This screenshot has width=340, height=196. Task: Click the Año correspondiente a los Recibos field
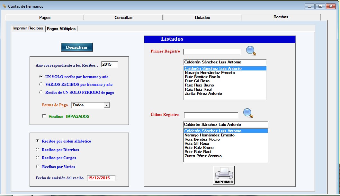(x=109, y=64)
